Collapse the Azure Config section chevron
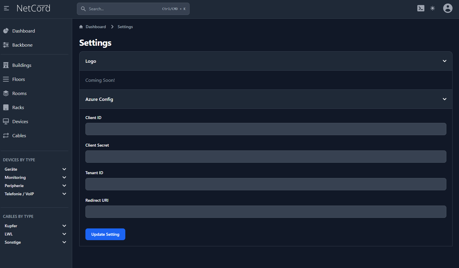Viewport: 459px width, 268px height. coord(444,99)
